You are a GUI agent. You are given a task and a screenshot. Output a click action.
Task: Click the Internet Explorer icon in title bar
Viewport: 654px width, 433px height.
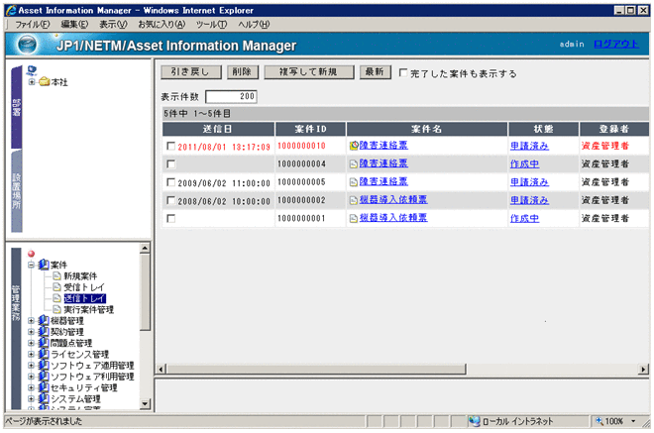point(11,10)
